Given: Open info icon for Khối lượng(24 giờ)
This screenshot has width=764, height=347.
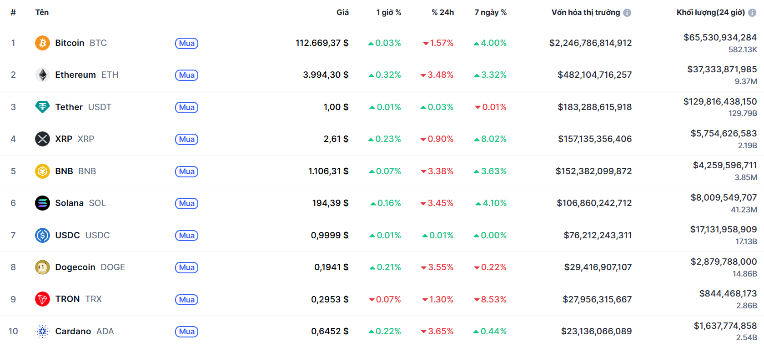Looking at the screenshot, I should (x=752, y=13).
